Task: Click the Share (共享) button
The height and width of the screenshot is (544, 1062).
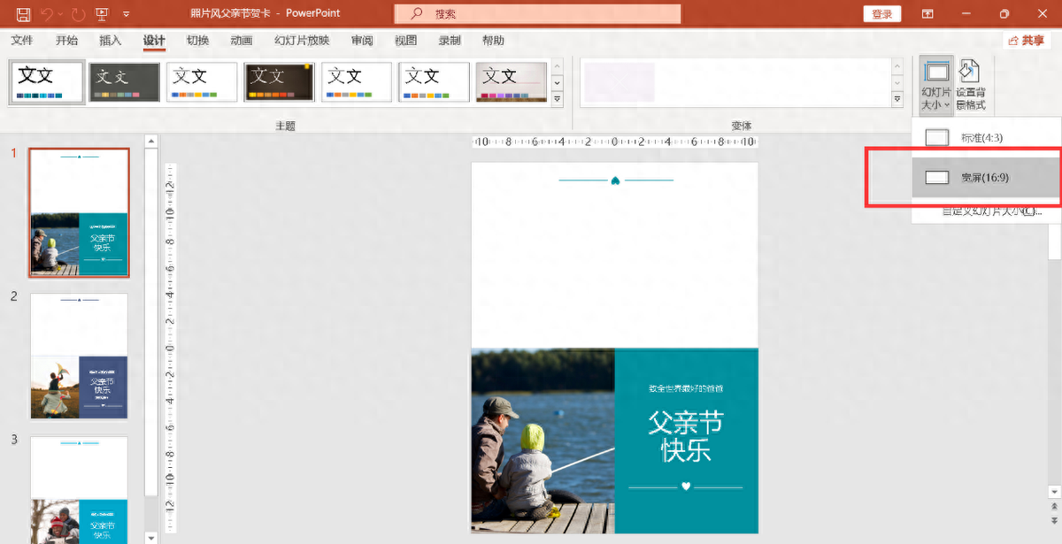Action: pyautogui.click(x=1026, y=41)
